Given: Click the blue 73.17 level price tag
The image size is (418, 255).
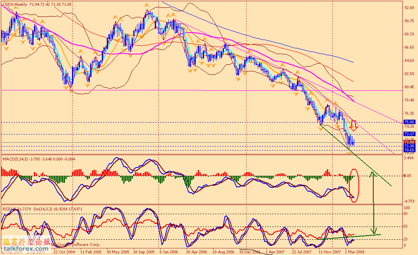Looking at the screenshot, I should [x=409, y=134].
